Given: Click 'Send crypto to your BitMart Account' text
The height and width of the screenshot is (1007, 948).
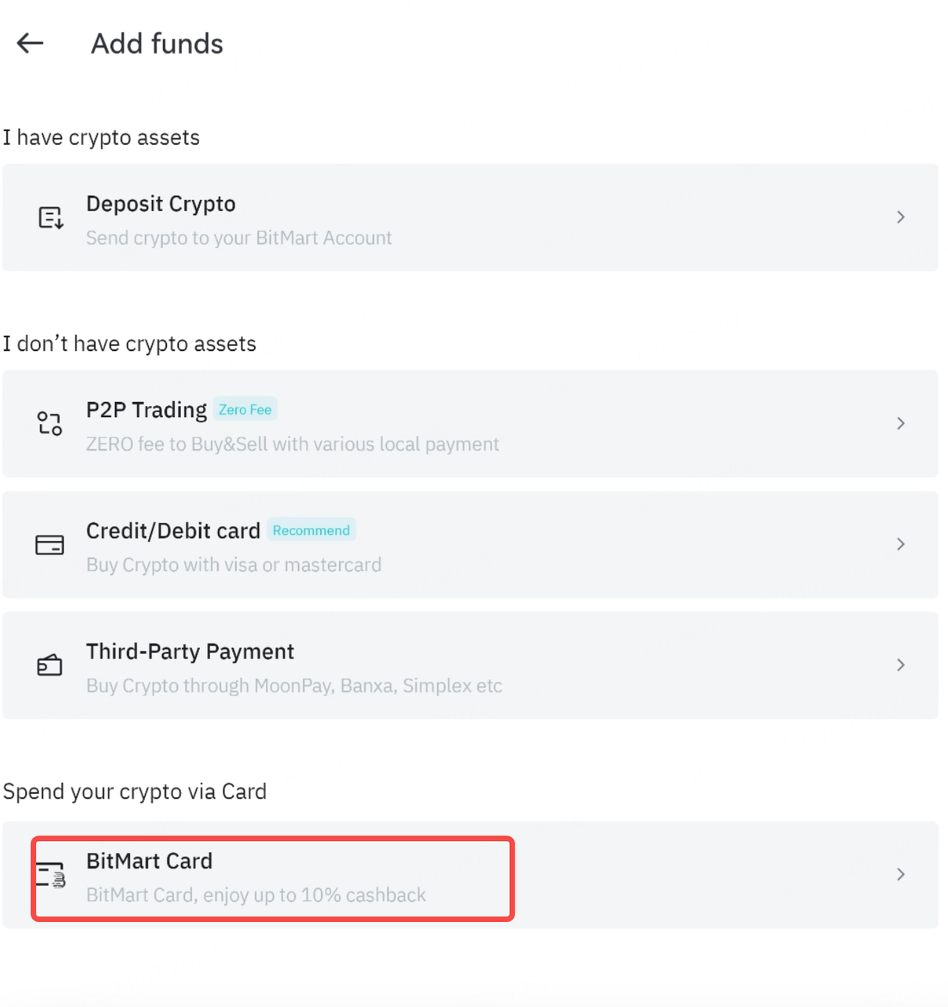Looking at the screenshot, I should tap(238, 238).
